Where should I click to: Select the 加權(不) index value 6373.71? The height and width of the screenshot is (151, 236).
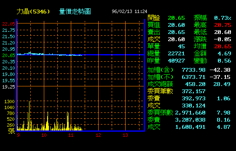click(193, 77)
